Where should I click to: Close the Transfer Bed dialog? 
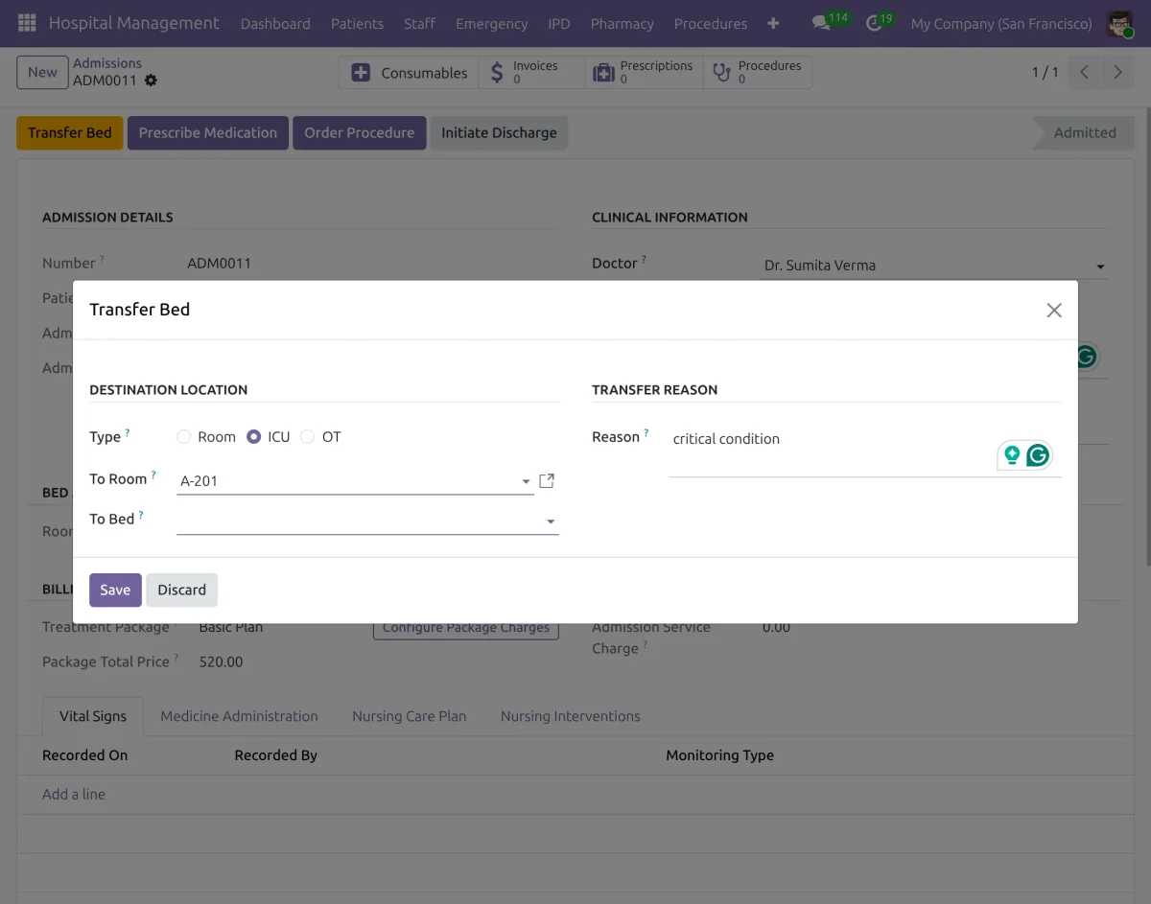(1054, 310)
